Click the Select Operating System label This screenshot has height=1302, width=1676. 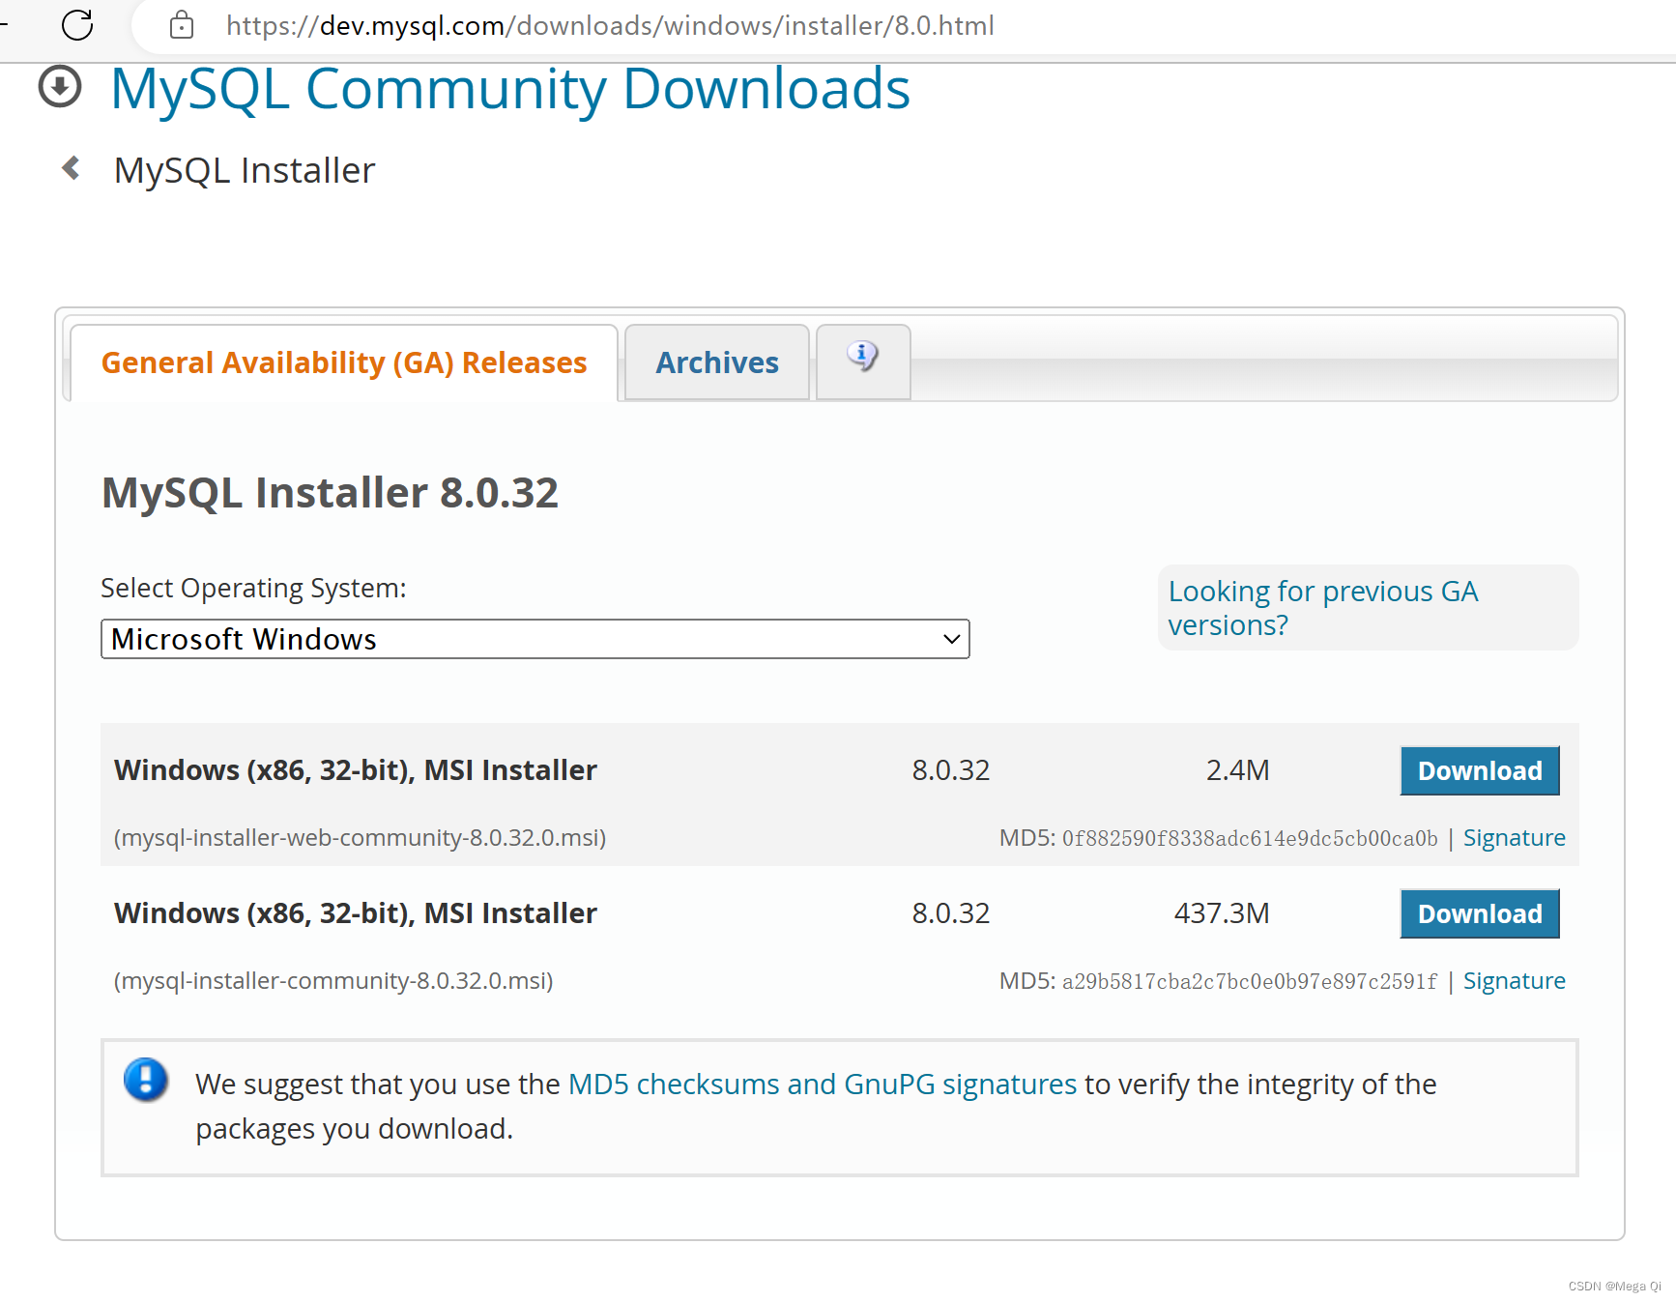254,588
